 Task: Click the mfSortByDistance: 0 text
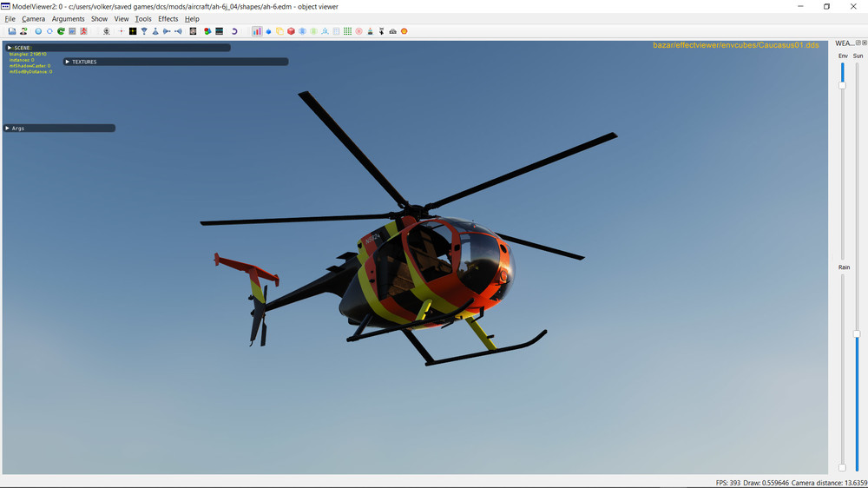(31, 71)
